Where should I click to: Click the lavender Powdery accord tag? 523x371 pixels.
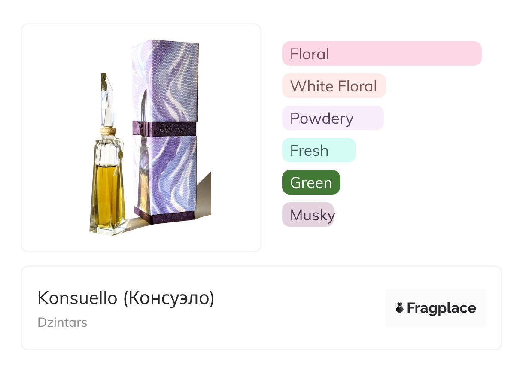tap(332, 118)
